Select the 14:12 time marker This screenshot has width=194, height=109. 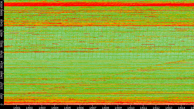point(156,107)
